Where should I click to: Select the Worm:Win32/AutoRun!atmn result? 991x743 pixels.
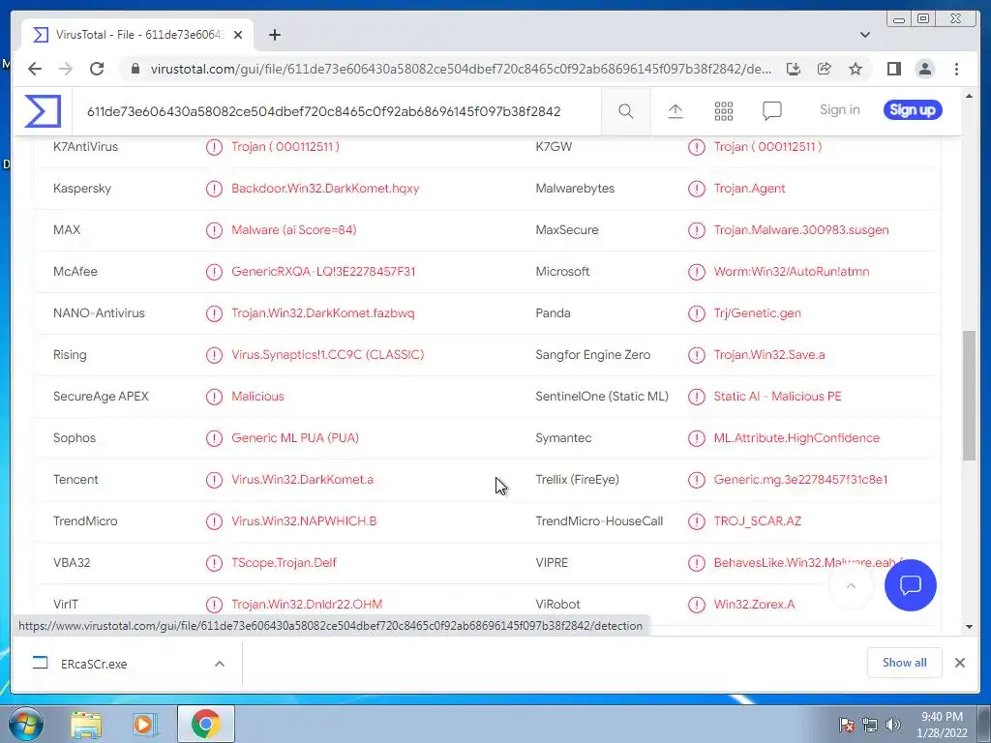pyautogui.click(x=792, y=272)
